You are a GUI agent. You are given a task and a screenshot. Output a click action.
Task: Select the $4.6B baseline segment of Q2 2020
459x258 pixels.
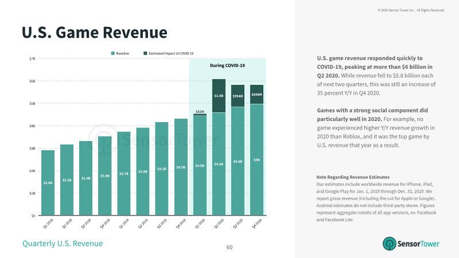click(219, 164)
